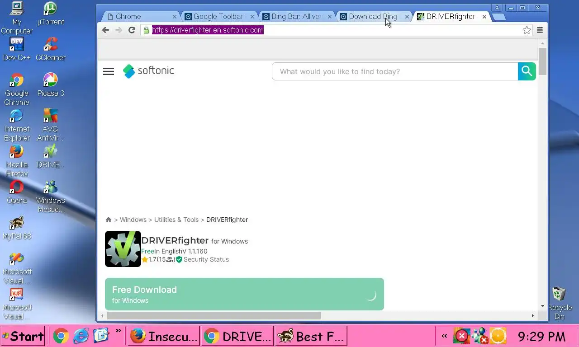Click the address bar URL
This screenshot has width=579, height=347.
208,30
